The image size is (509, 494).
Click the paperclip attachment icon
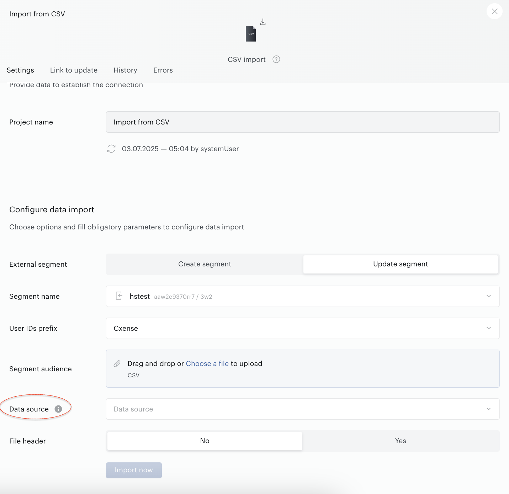coord(117,363)
